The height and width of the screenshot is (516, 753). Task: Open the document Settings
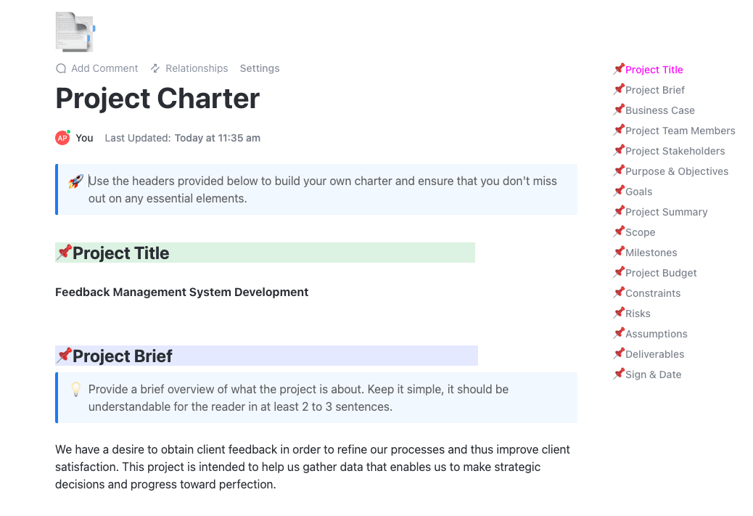[x=260, y=68]
